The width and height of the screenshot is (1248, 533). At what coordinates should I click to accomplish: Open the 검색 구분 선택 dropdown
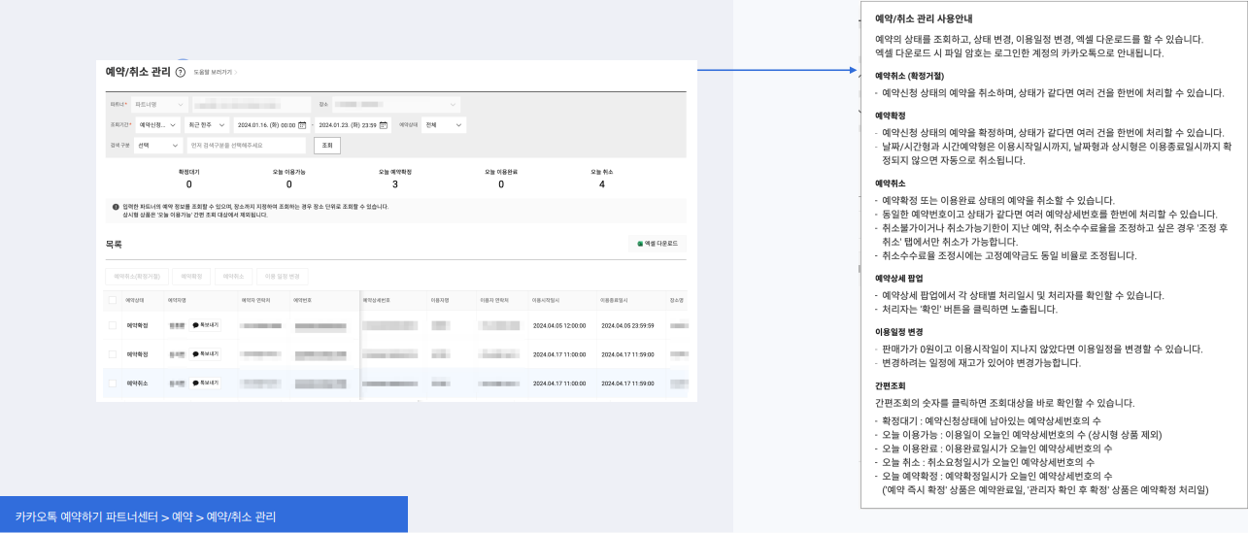[158, 146]
